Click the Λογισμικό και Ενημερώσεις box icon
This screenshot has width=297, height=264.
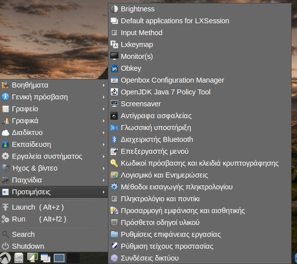point(114,175)
